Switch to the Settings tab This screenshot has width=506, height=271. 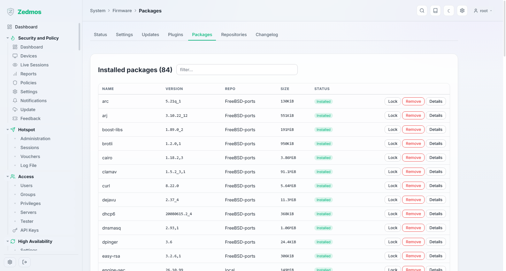pyautogui.click(x=124, y=34)
